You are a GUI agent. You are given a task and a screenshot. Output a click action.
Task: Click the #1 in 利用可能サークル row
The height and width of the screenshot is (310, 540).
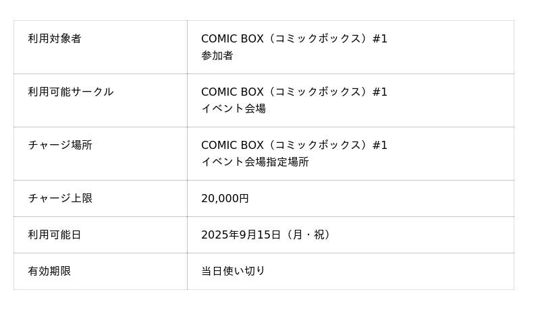[x=380, y=92]
